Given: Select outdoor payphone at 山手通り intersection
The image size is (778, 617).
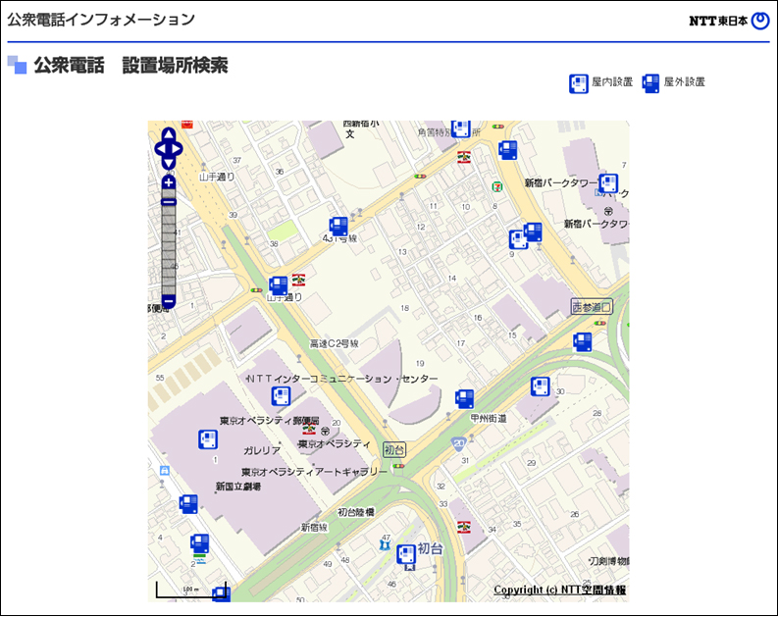Looking at the screenshot, I should (x=279, y=285).
